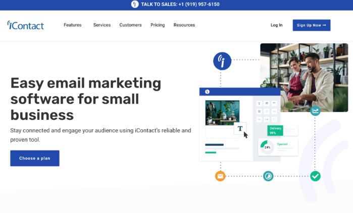Click the Sign Up Now button

click(x=312, y=25)
